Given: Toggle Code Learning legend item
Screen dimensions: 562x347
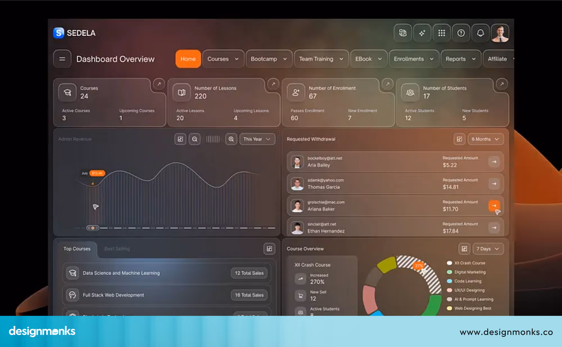Looking at the screenshot, I should 468,281.
